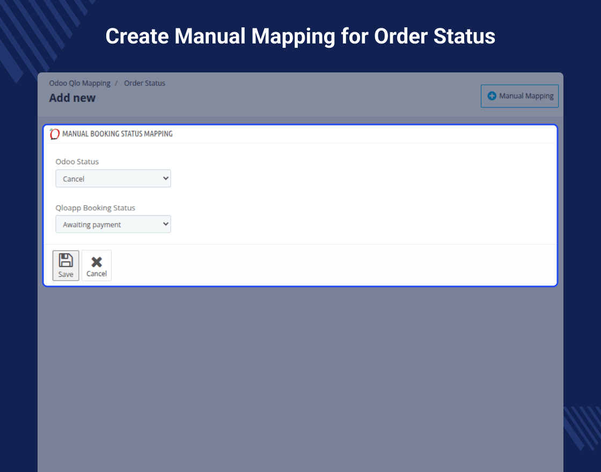The width and height of the screenshot is (601, 472).
Task: Click the Odoo Status field label
Action: pos(77,161)
